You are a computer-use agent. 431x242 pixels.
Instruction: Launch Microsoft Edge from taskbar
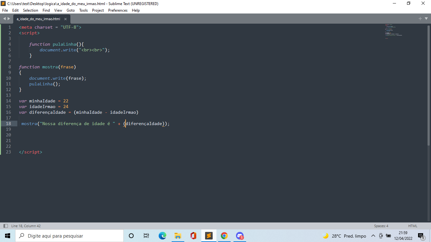pos(162,236)
